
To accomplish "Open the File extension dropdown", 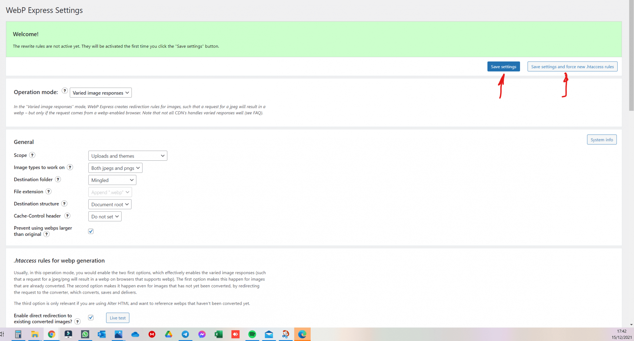I will pos(110,192).
